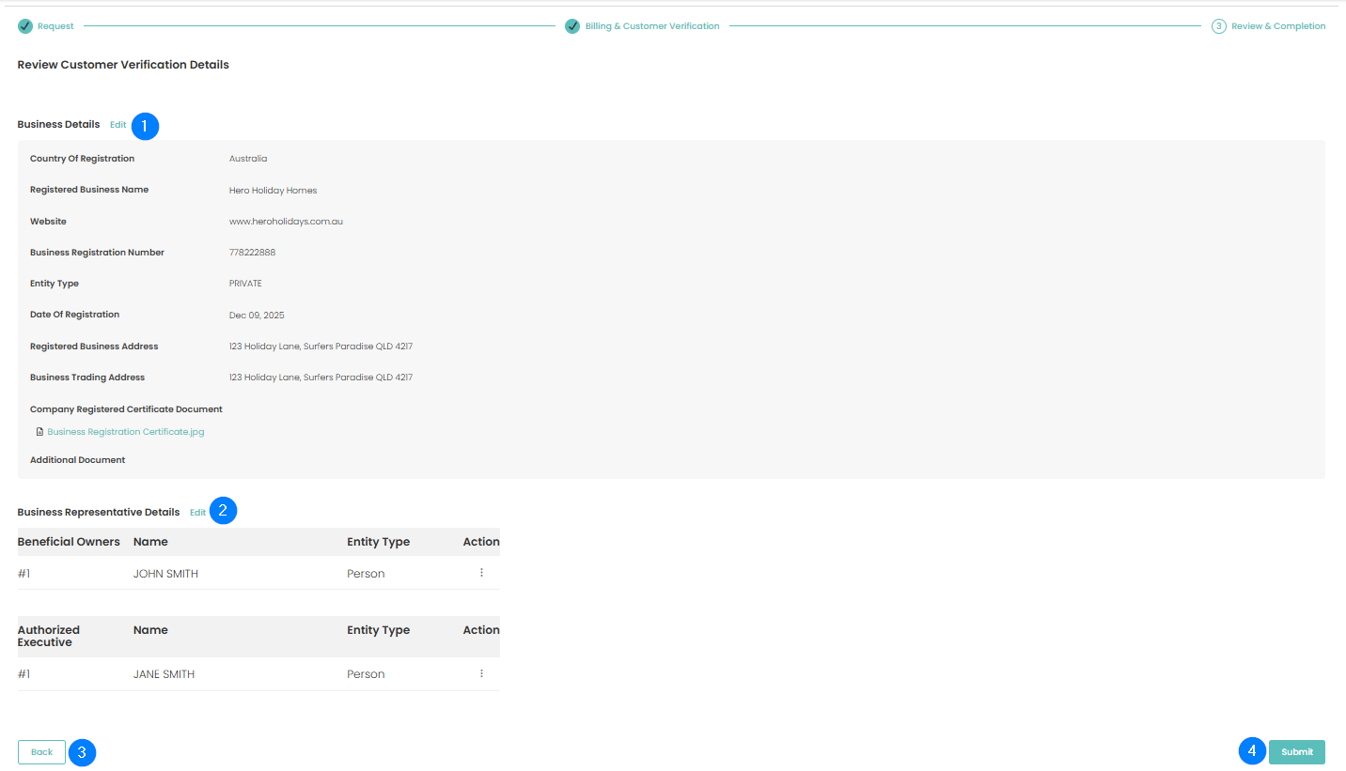Click the website www.heroholidays.com.au text
The width and height of the screenshot is (1346, 771).
point(286,222)
